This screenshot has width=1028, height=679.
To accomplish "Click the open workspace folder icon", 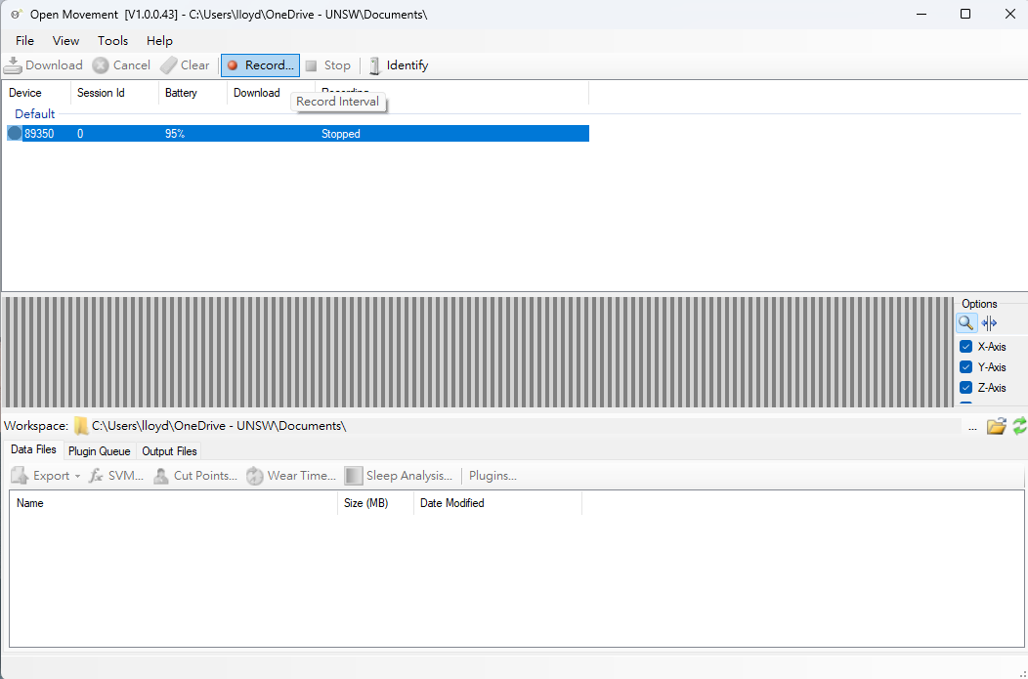I will click(997, 426).
